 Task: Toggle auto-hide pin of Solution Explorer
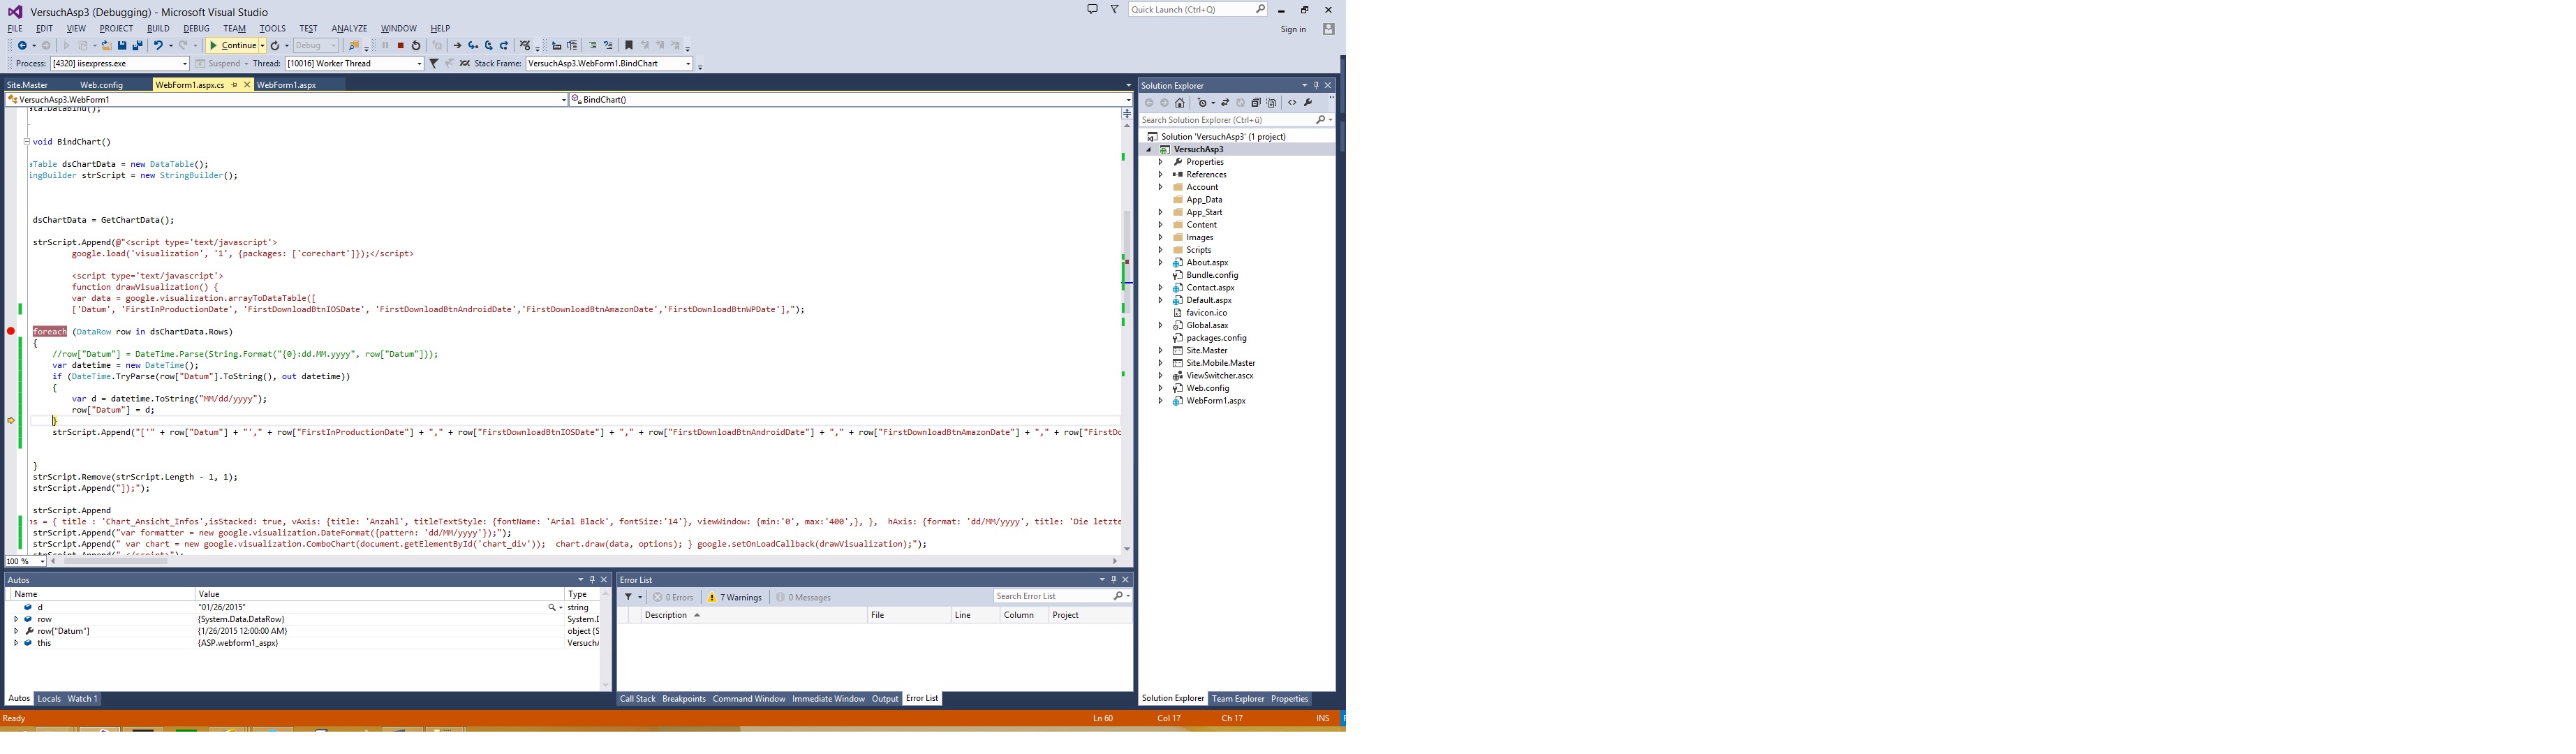[x=1316, y=85]
